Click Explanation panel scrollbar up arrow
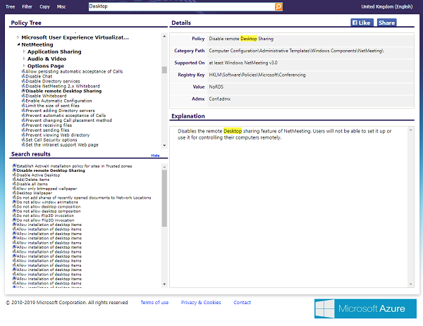The image size is (423, 326). pos(410,130)
